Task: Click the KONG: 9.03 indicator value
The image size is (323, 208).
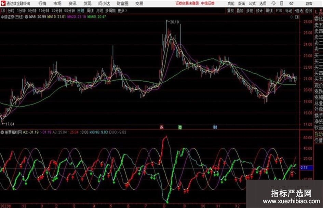Action: [99, 133]
